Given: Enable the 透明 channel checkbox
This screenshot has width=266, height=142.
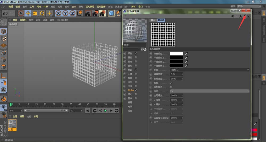Looking at the screenshot, I should pyautogui.click(x=136, y=65).
